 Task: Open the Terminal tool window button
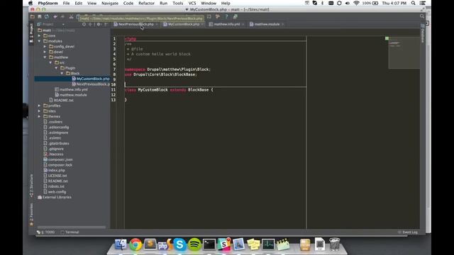click(x=70, y=232)
